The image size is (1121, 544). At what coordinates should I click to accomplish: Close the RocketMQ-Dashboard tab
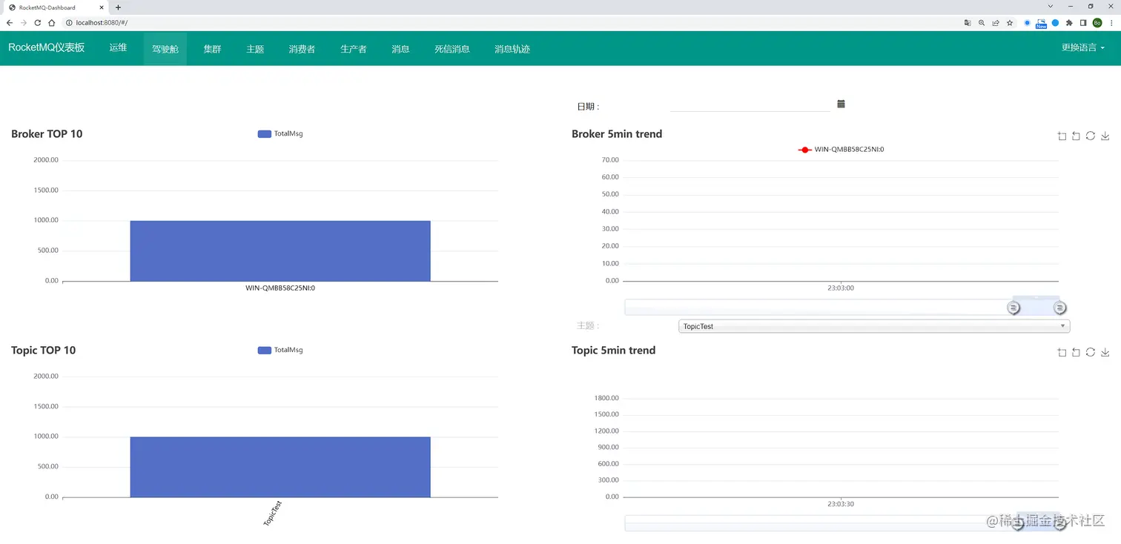click(102, 7)
